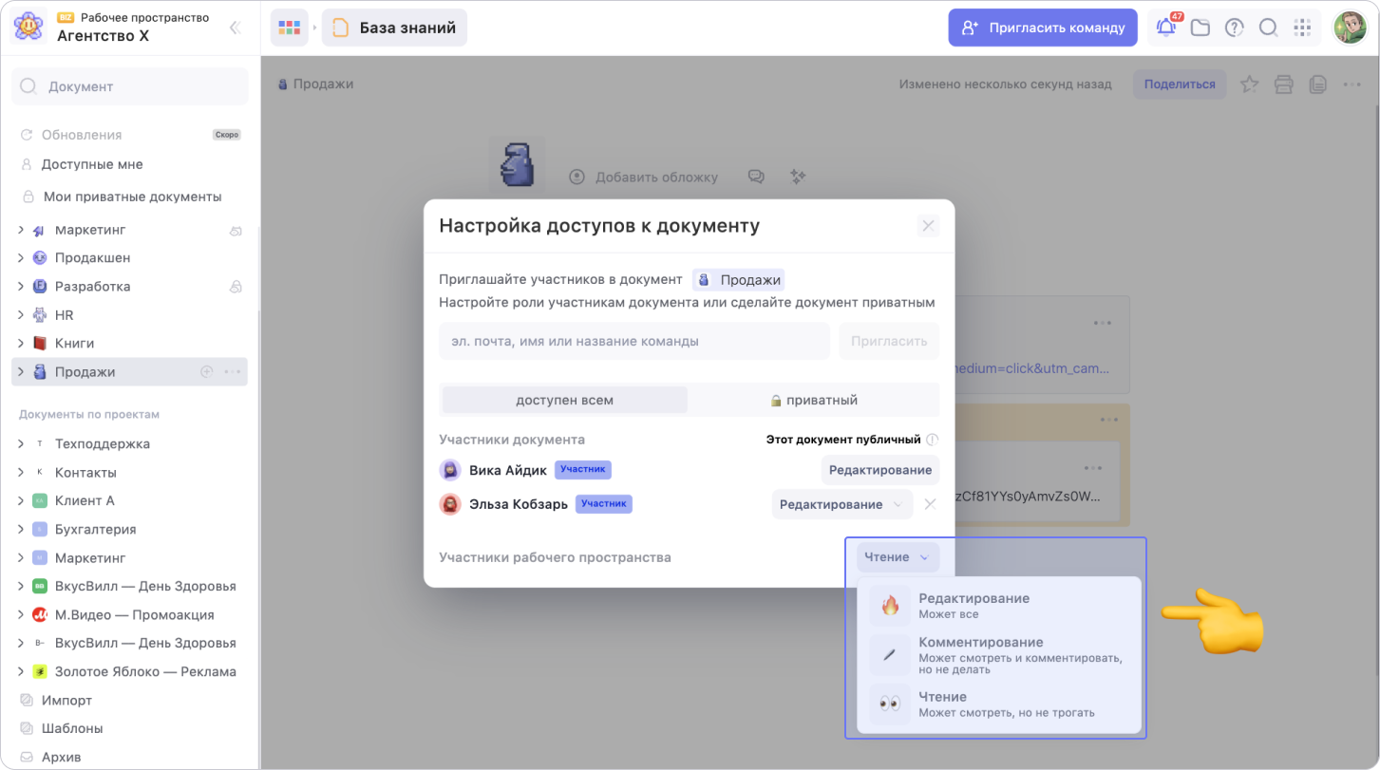The height and width of the screenshot is (770, 1380).
Task: Click the AI sparkles icon
Action: coord(798,177)
